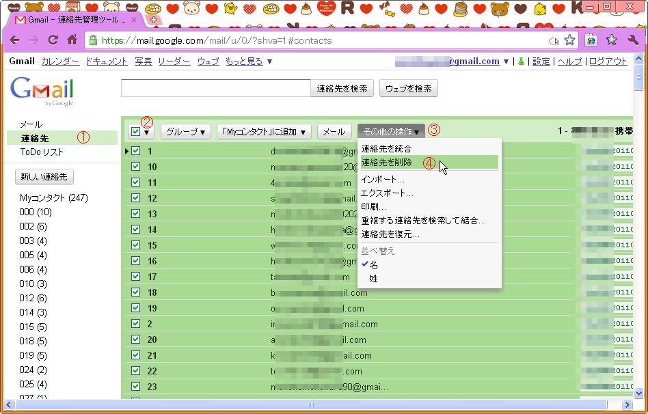Image resolution: width=648 pixels, height=414 pixels.
Task: Bookmark this page with the star icon
Action: (x=569, y=40)
